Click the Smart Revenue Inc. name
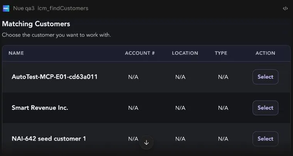This screenshot has width=293, height=156. point(40,108)
